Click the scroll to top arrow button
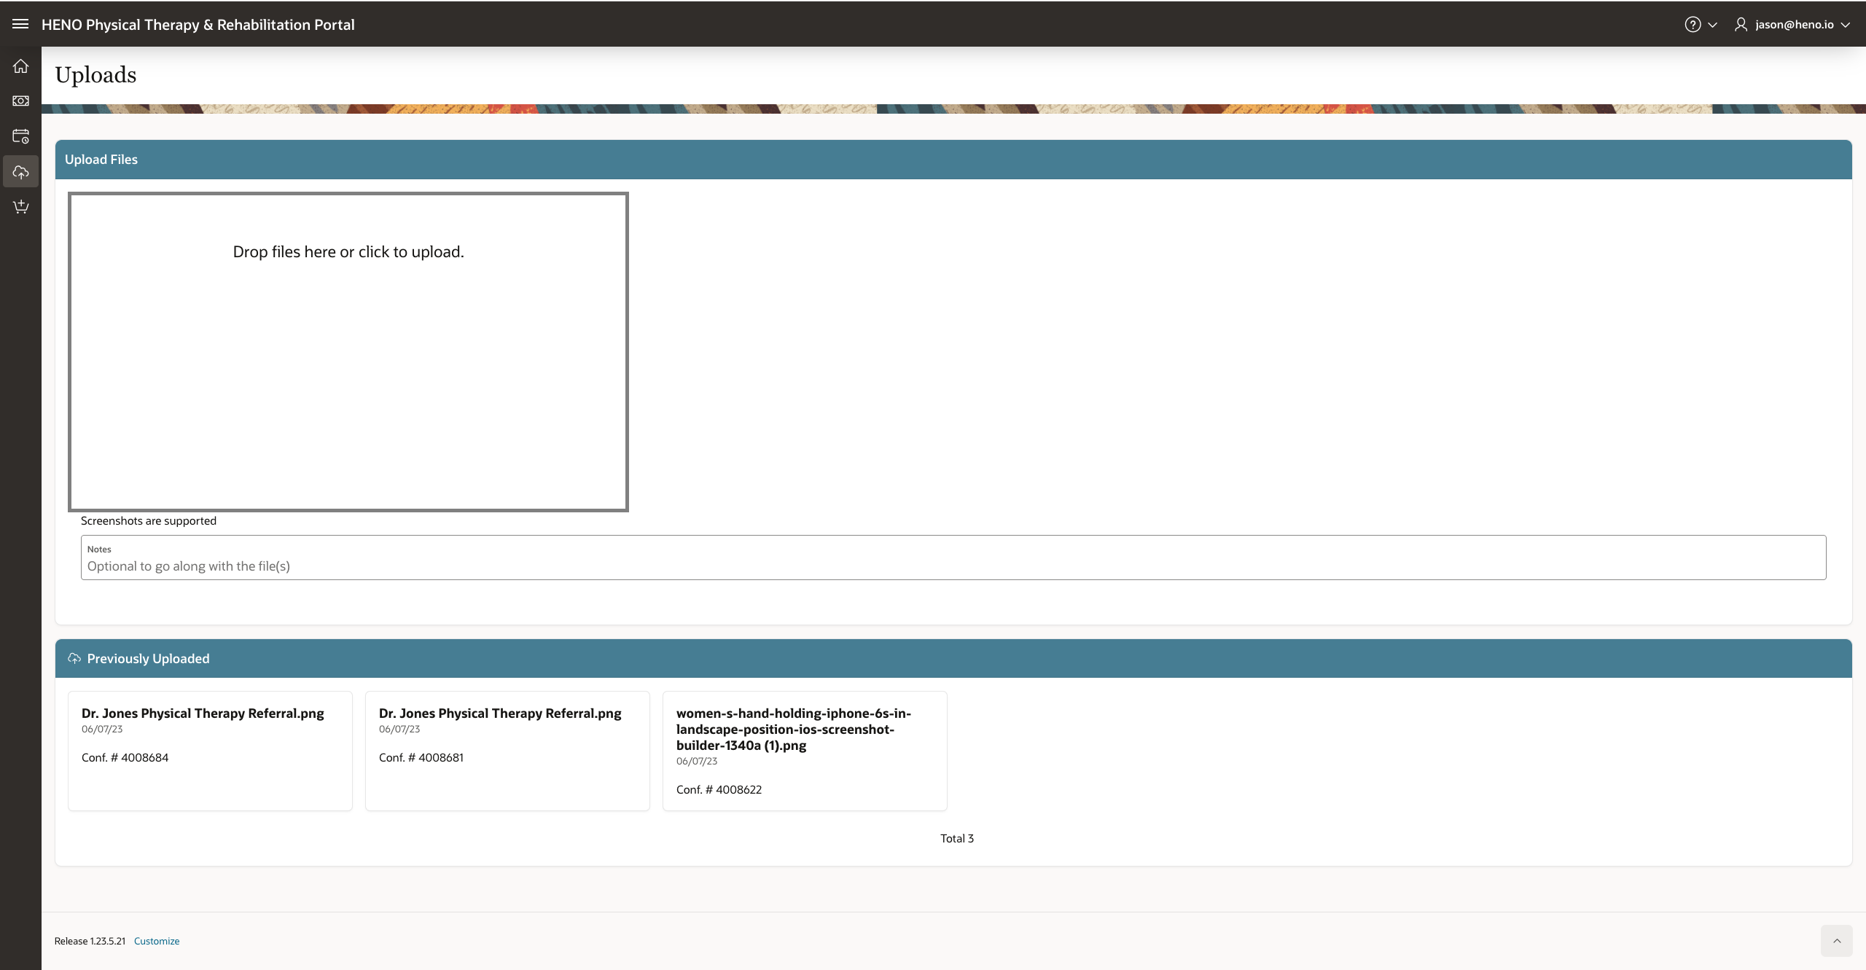This screenshot has width=1866, height=970. [x=1837, y=941]
